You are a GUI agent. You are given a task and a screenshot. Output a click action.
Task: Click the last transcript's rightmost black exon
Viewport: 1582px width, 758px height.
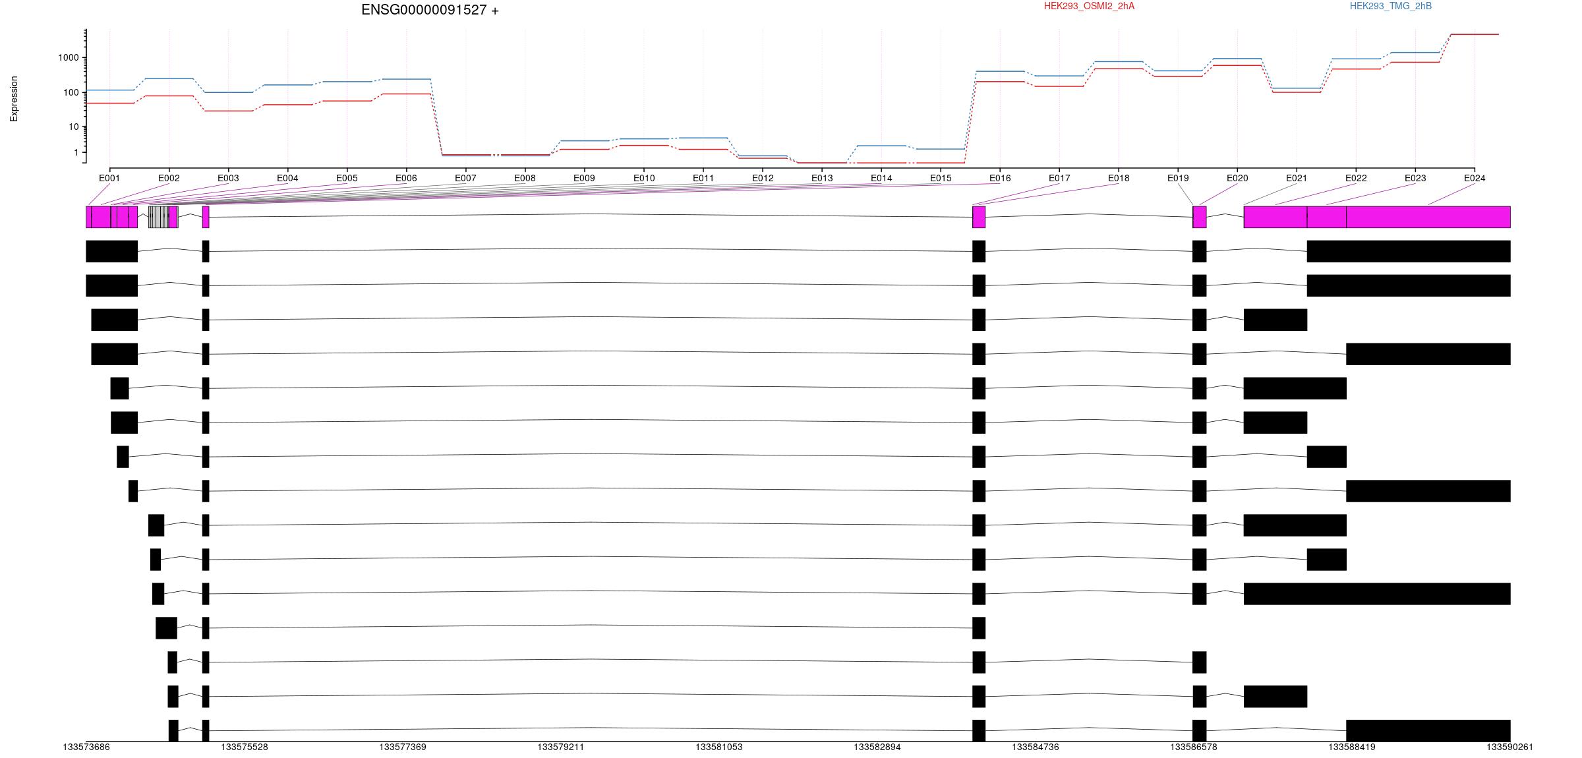pos(1428,730)
